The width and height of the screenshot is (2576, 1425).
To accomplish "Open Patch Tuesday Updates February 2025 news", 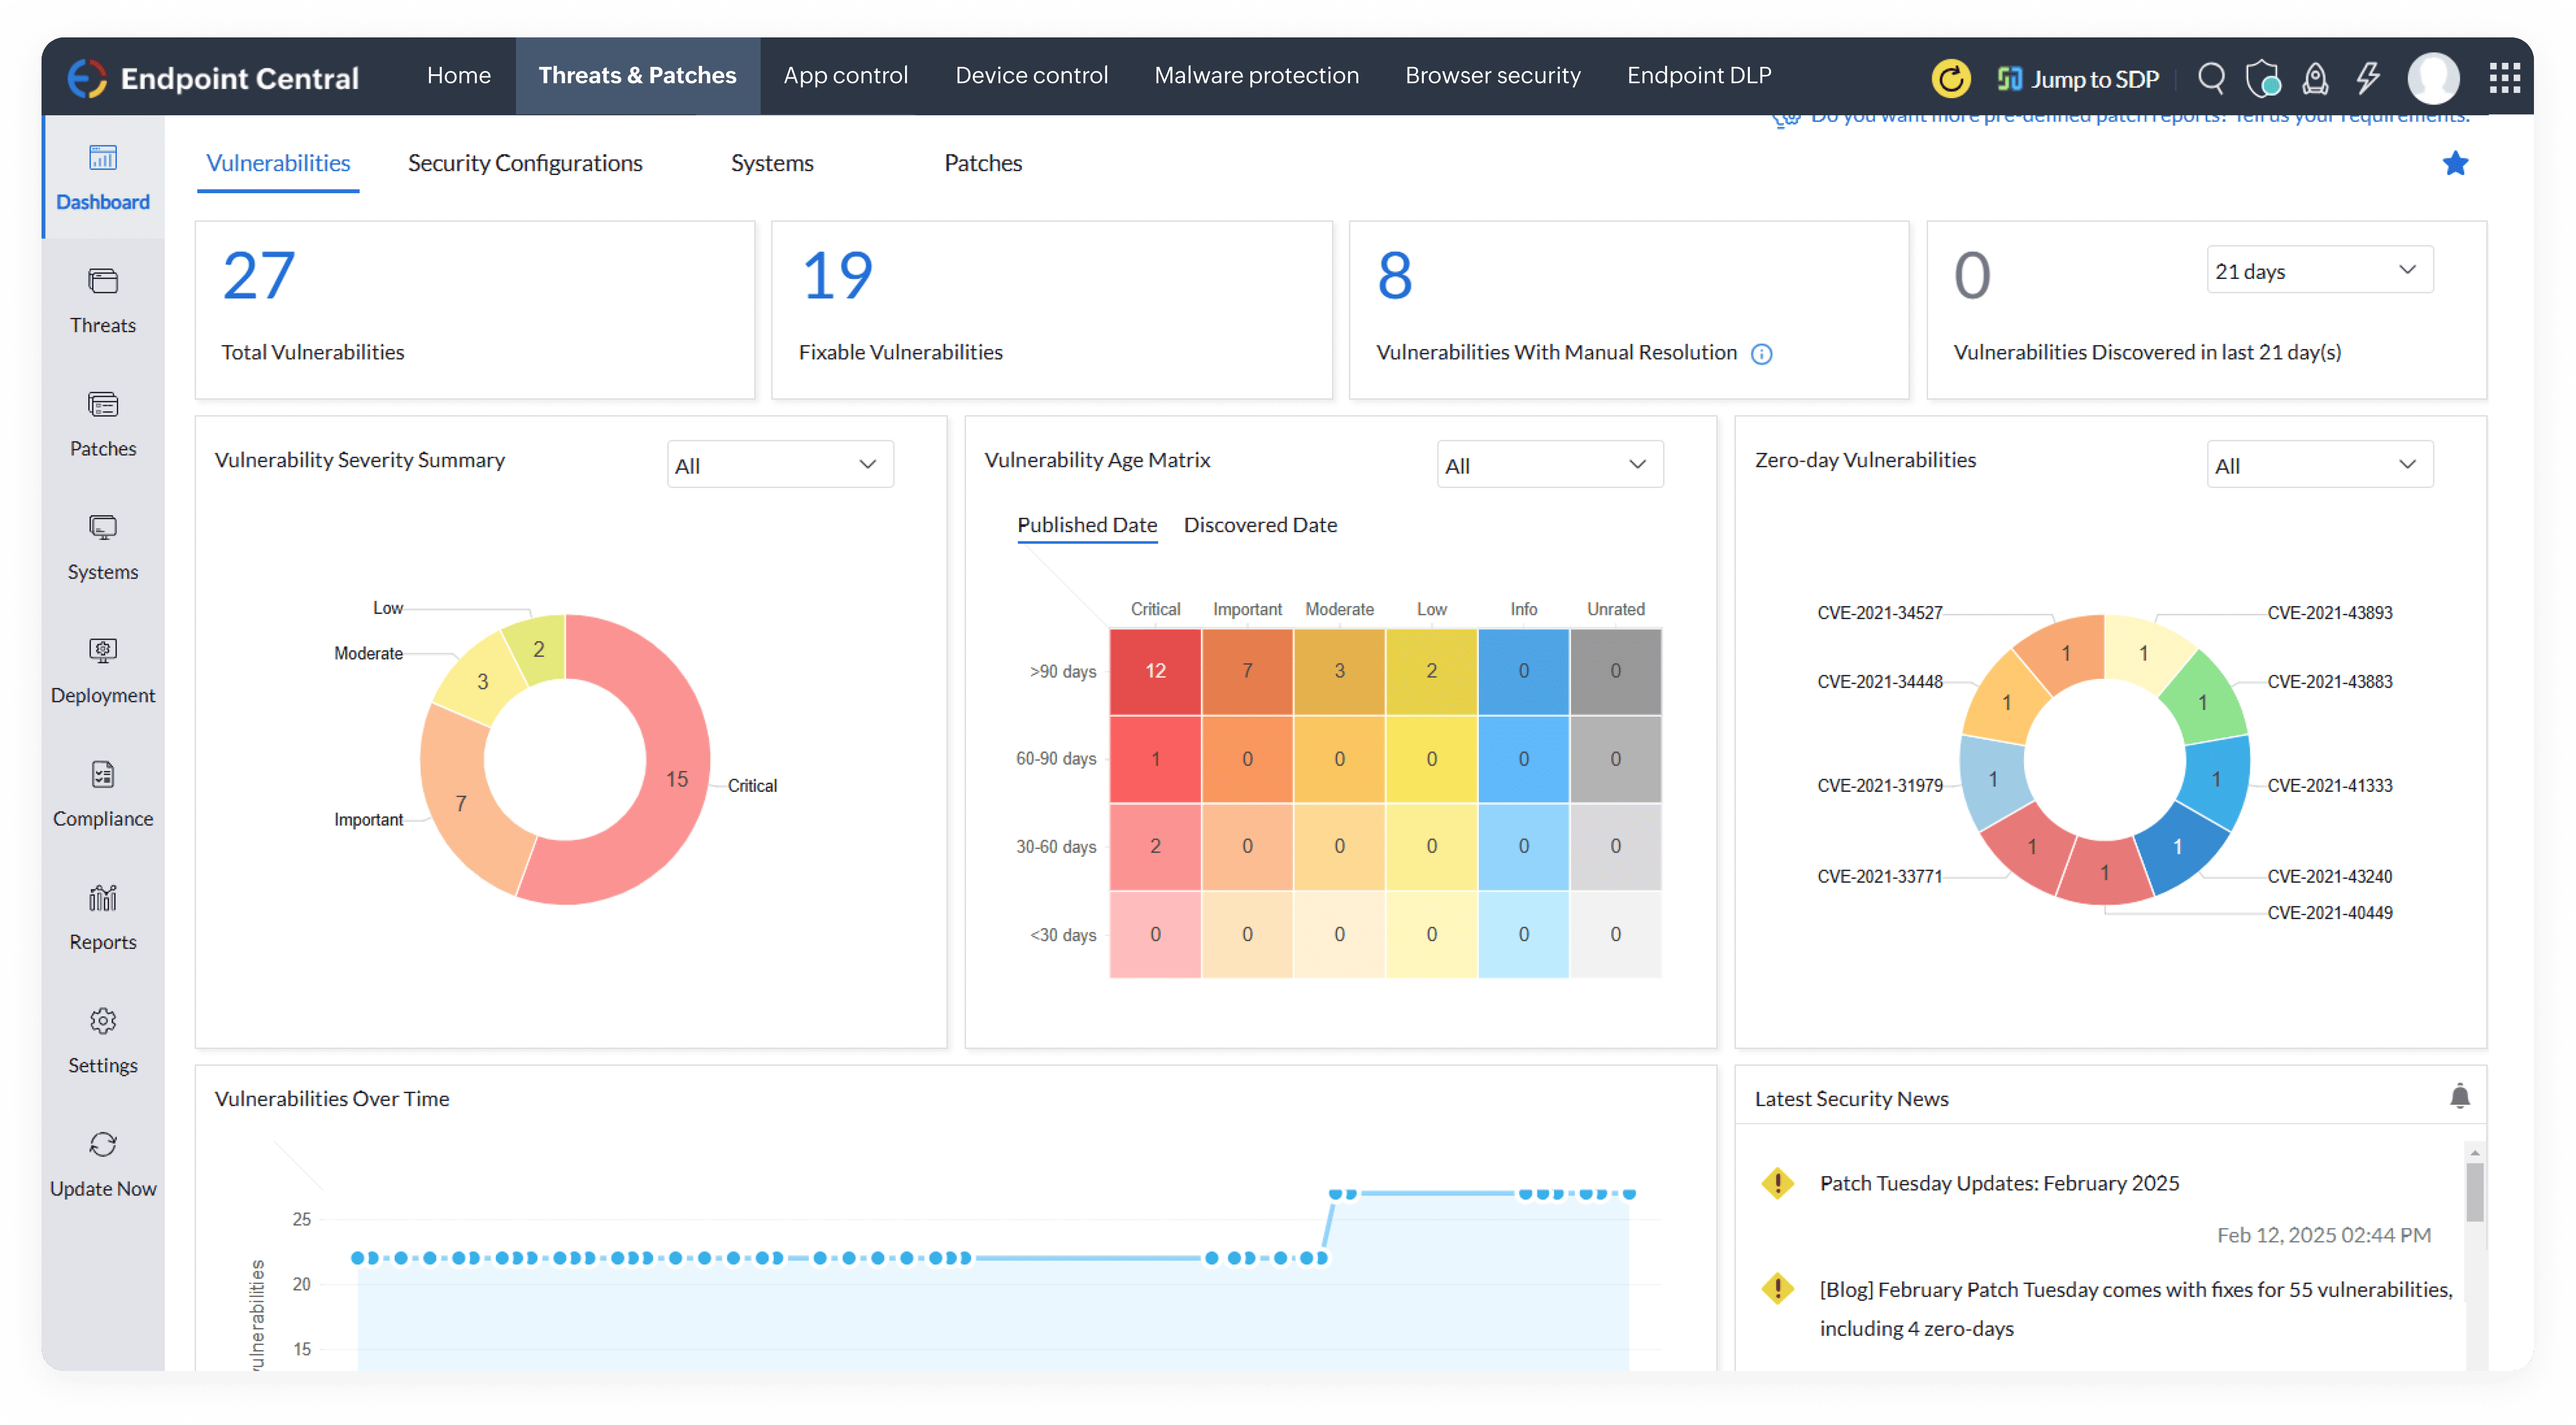I will tap(1999, 1183).
